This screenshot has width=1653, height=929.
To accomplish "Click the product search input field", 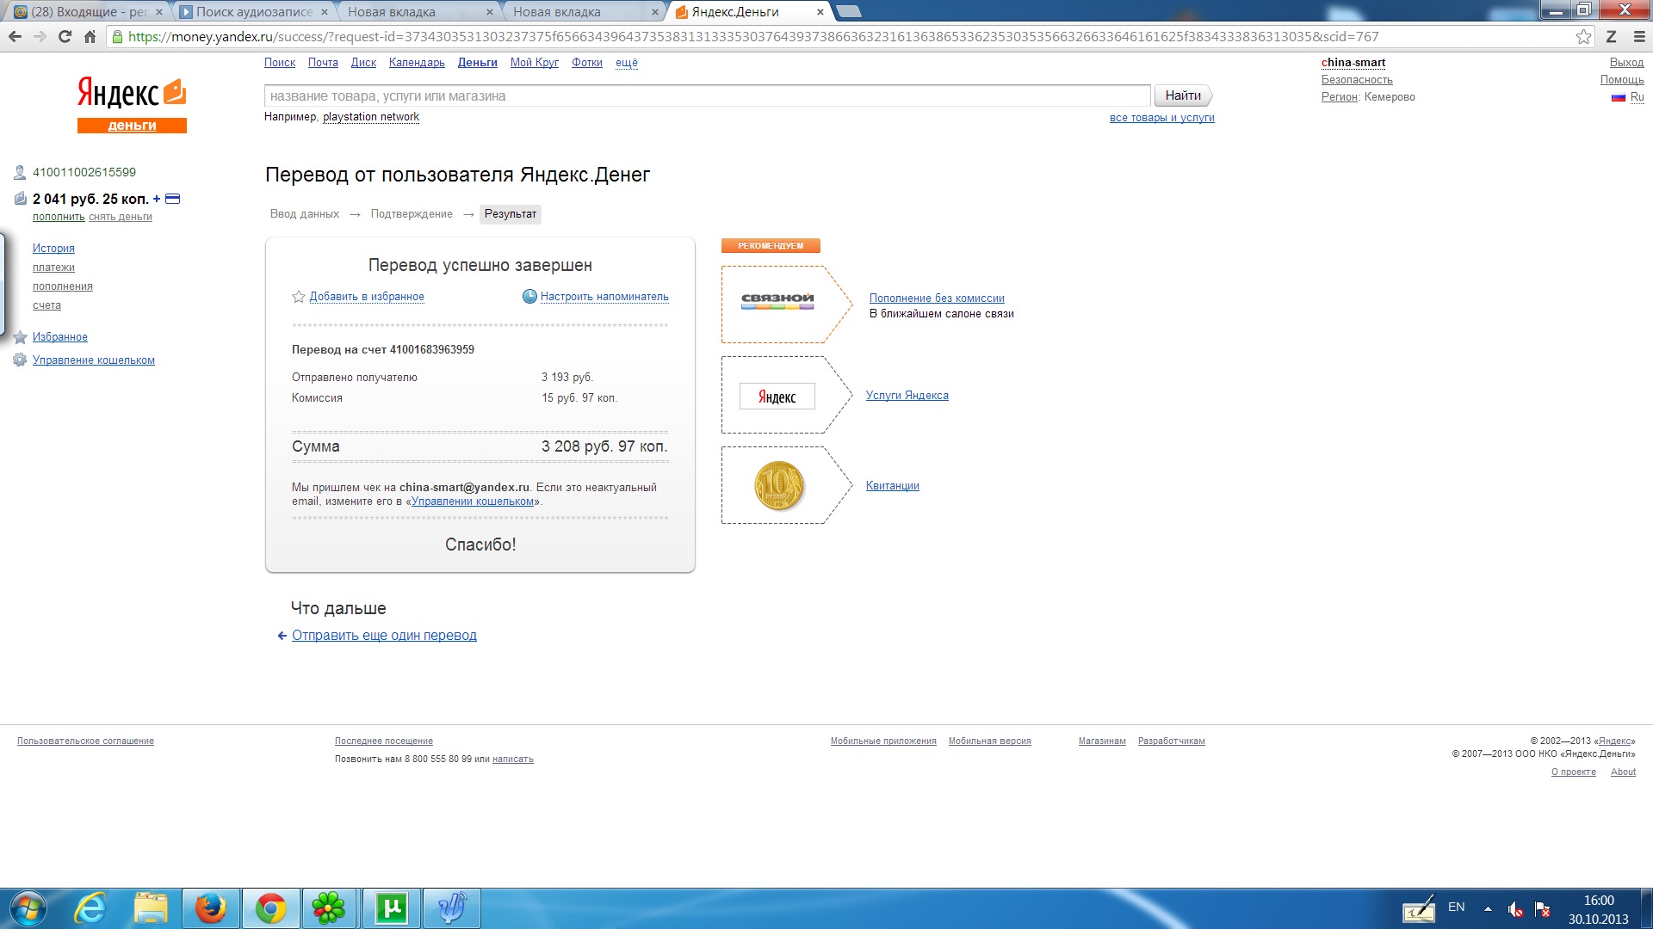I will 707,95.
